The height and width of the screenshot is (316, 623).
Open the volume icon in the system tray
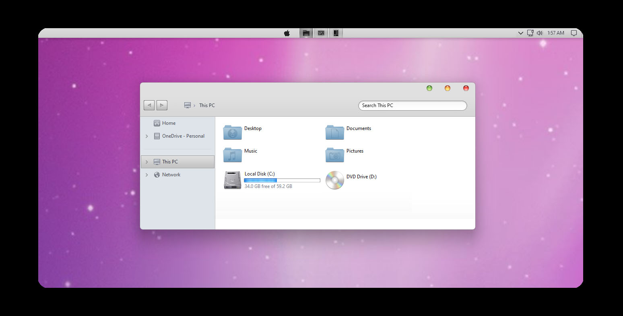click(x=539, y=33)
